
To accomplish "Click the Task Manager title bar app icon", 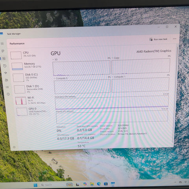I will [1, 34].
